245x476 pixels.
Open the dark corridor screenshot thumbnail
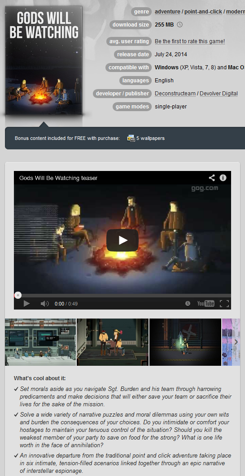[185, 342]
